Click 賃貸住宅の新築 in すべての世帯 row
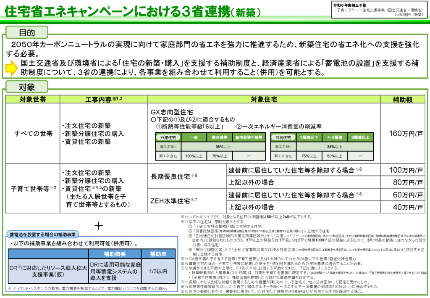This screenshot has width=430, height=298. [x=87, y=142]
